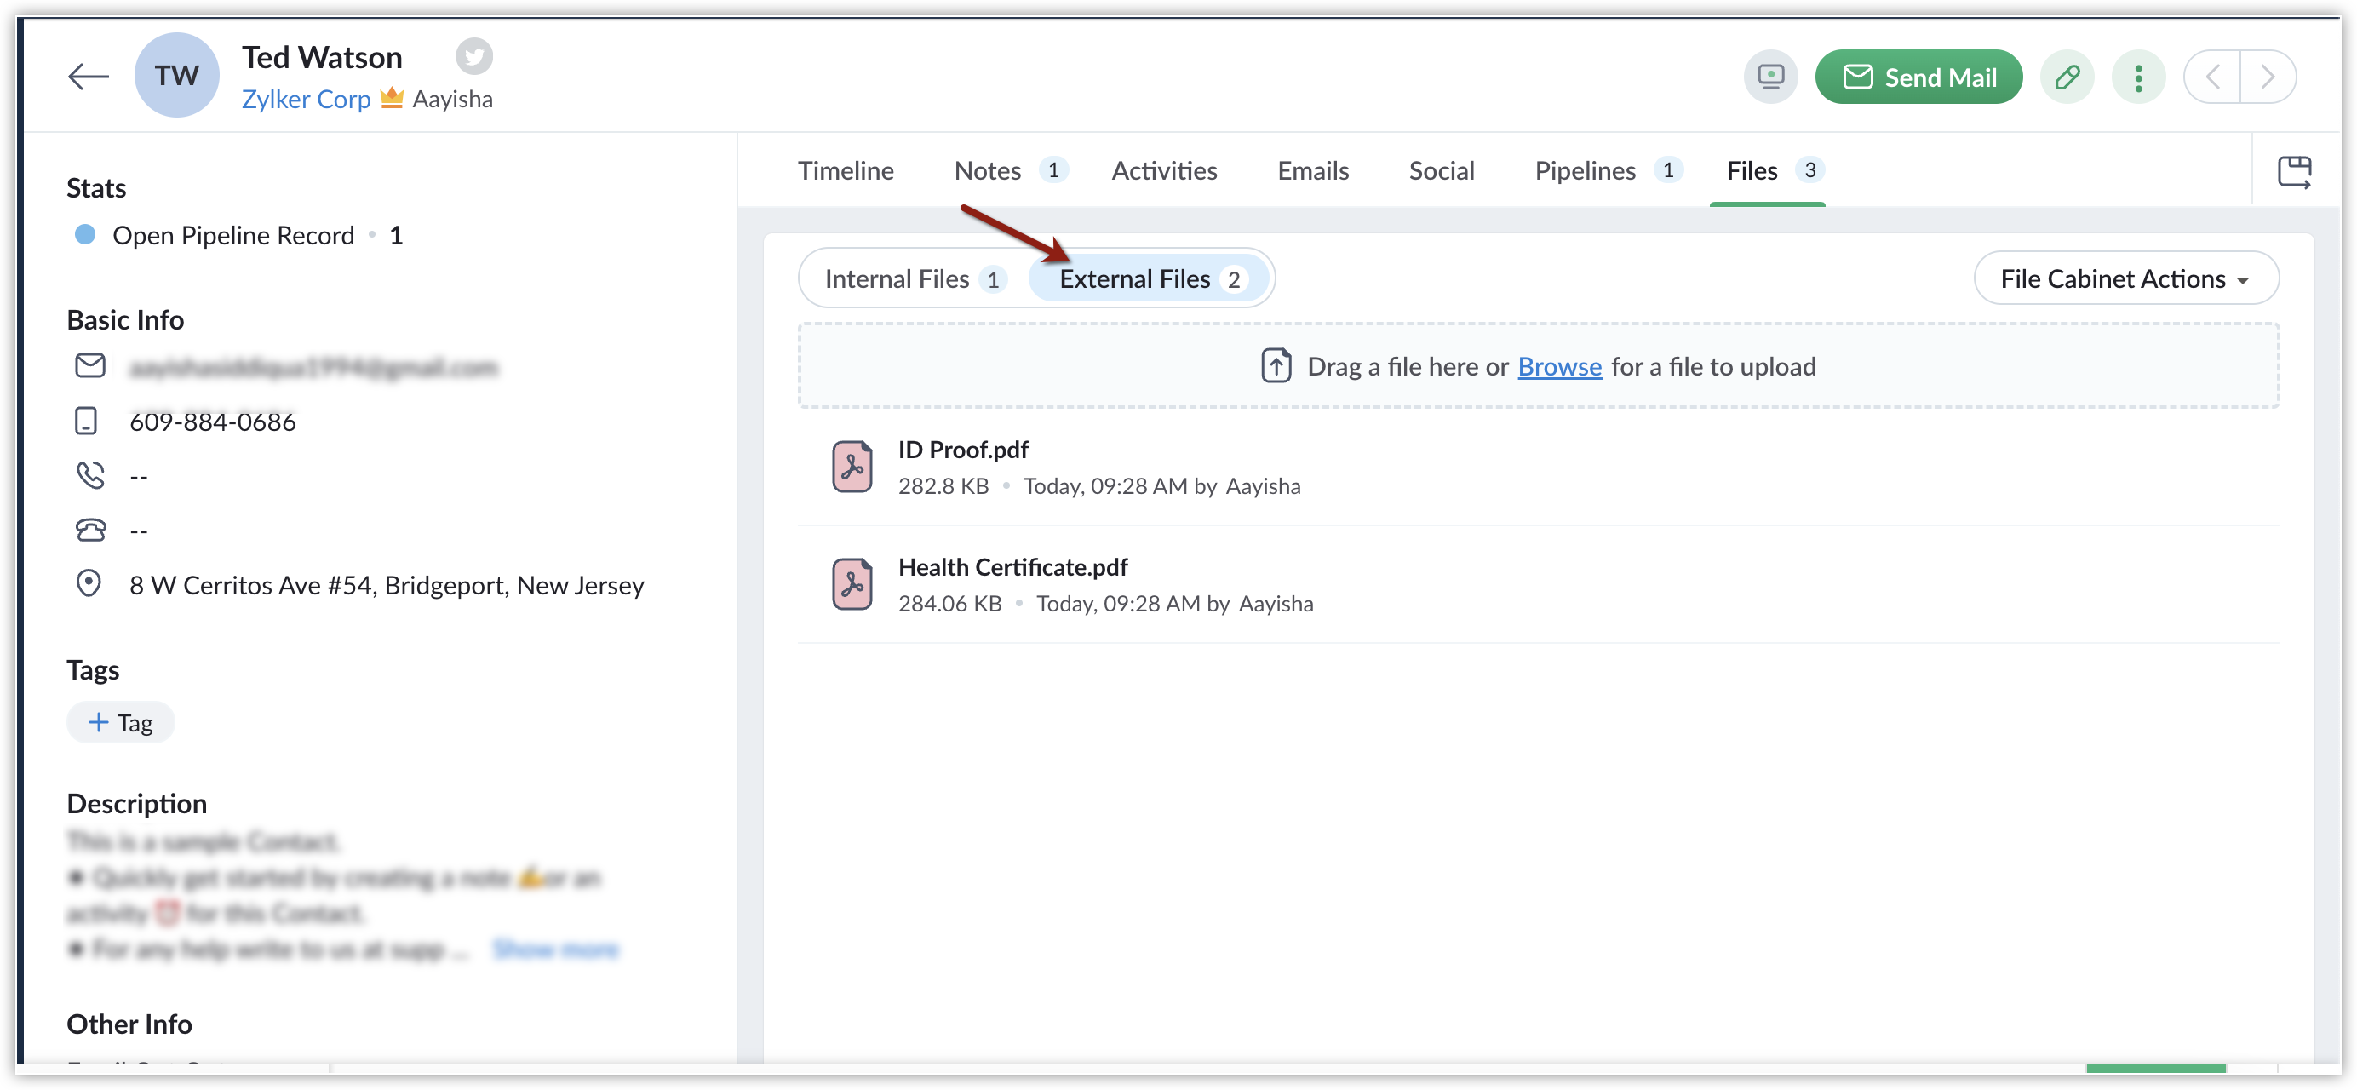Click the phone handset icon in Basic Info
Viewport: 2357px width, 1090px height.
coord(89,475)
